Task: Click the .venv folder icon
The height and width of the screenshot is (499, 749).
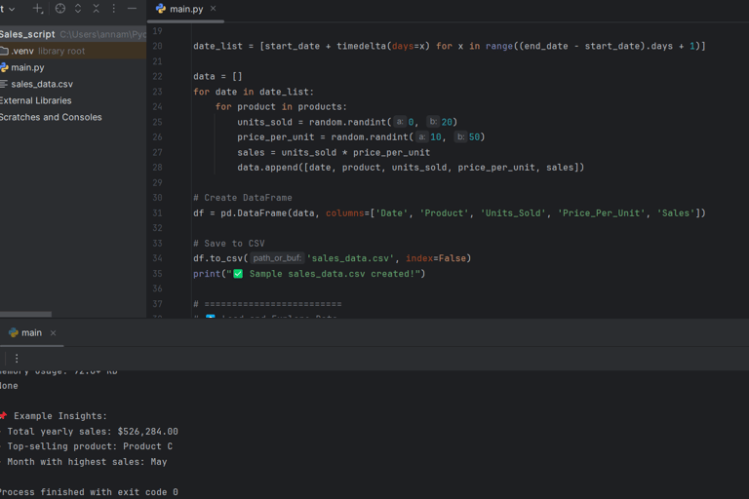Action: [x=4, y=51]
